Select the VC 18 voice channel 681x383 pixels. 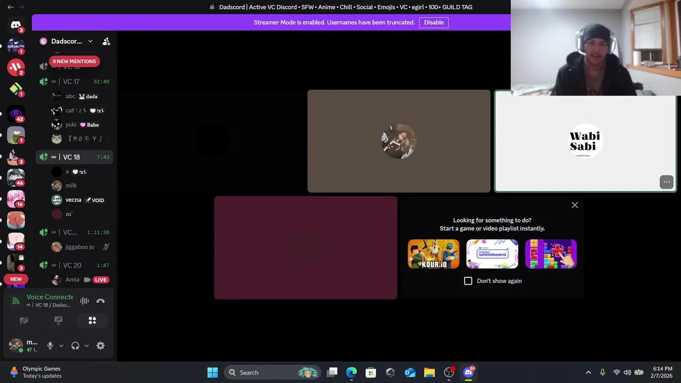74,157
